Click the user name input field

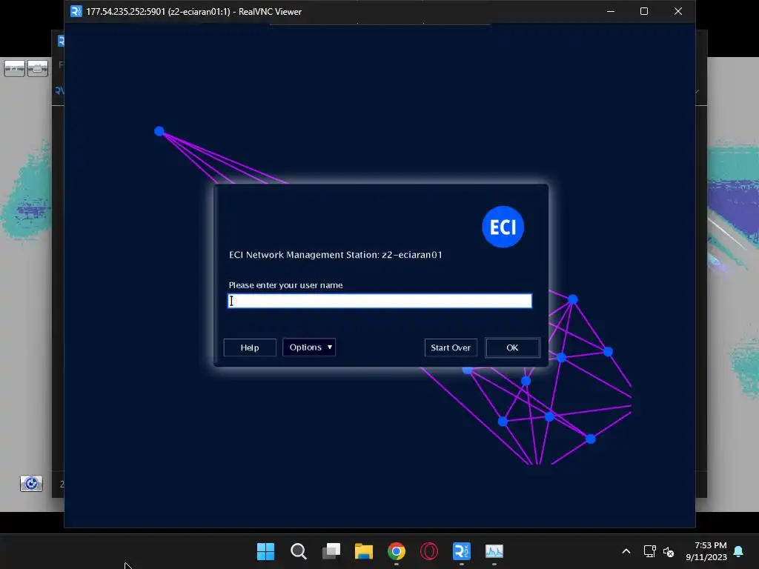tap(380, 301)
